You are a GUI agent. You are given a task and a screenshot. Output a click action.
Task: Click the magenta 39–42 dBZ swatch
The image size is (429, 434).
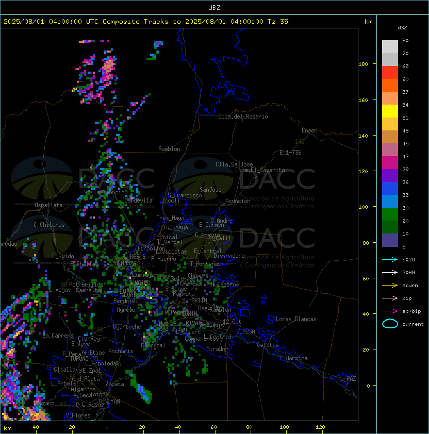pos(390,162)
